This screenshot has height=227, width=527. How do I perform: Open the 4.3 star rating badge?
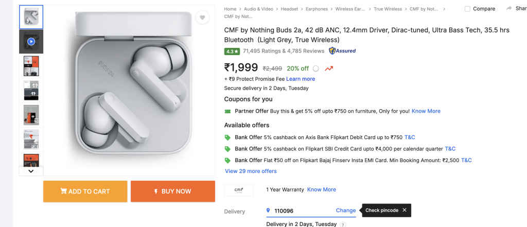click(x=232, y=51)
